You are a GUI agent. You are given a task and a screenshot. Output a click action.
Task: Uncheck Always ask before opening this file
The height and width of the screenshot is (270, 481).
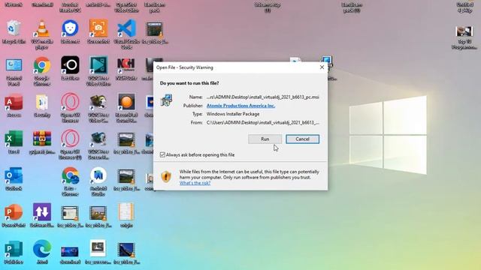(162, 155)
